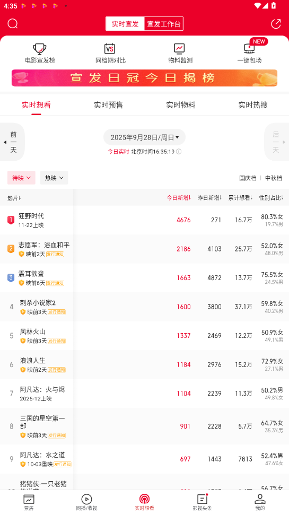Open 影视头条 in bottom navigation
This screenshot has width=289, height=514.
pyautogui.click(x=202, y=502)
